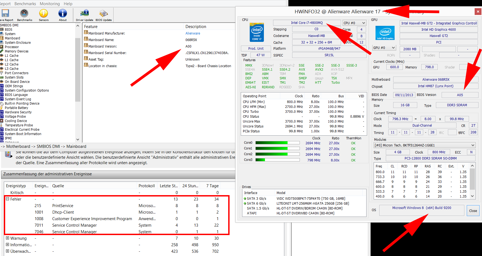482x256 pixels.
Task: Select the Cooling Device tree node
Action: [16, 121]
